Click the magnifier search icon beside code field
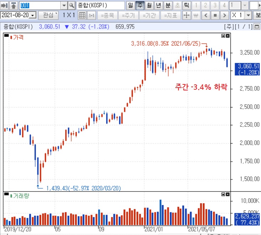 click(x=72, y=5)
